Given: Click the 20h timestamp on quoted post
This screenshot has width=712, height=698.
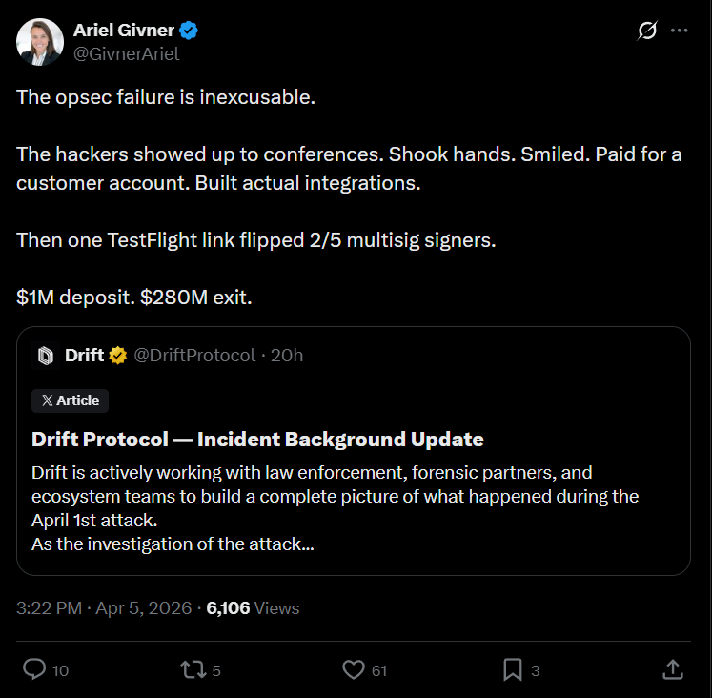Looking at the screenshot, I should click(287, 356).
